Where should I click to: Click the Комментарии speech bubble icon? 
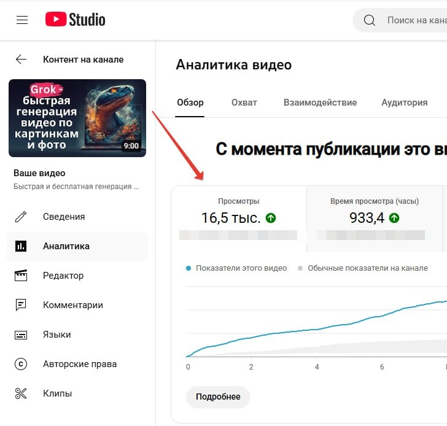(21, 305)
